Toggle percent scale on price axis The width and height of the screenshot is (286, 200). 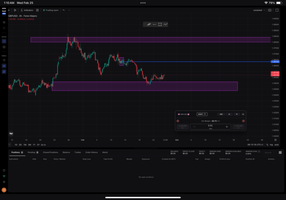click(267, 145)
